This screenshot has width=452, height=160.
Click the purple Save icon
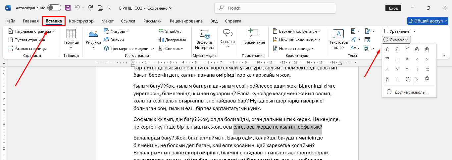pos(68,8)
